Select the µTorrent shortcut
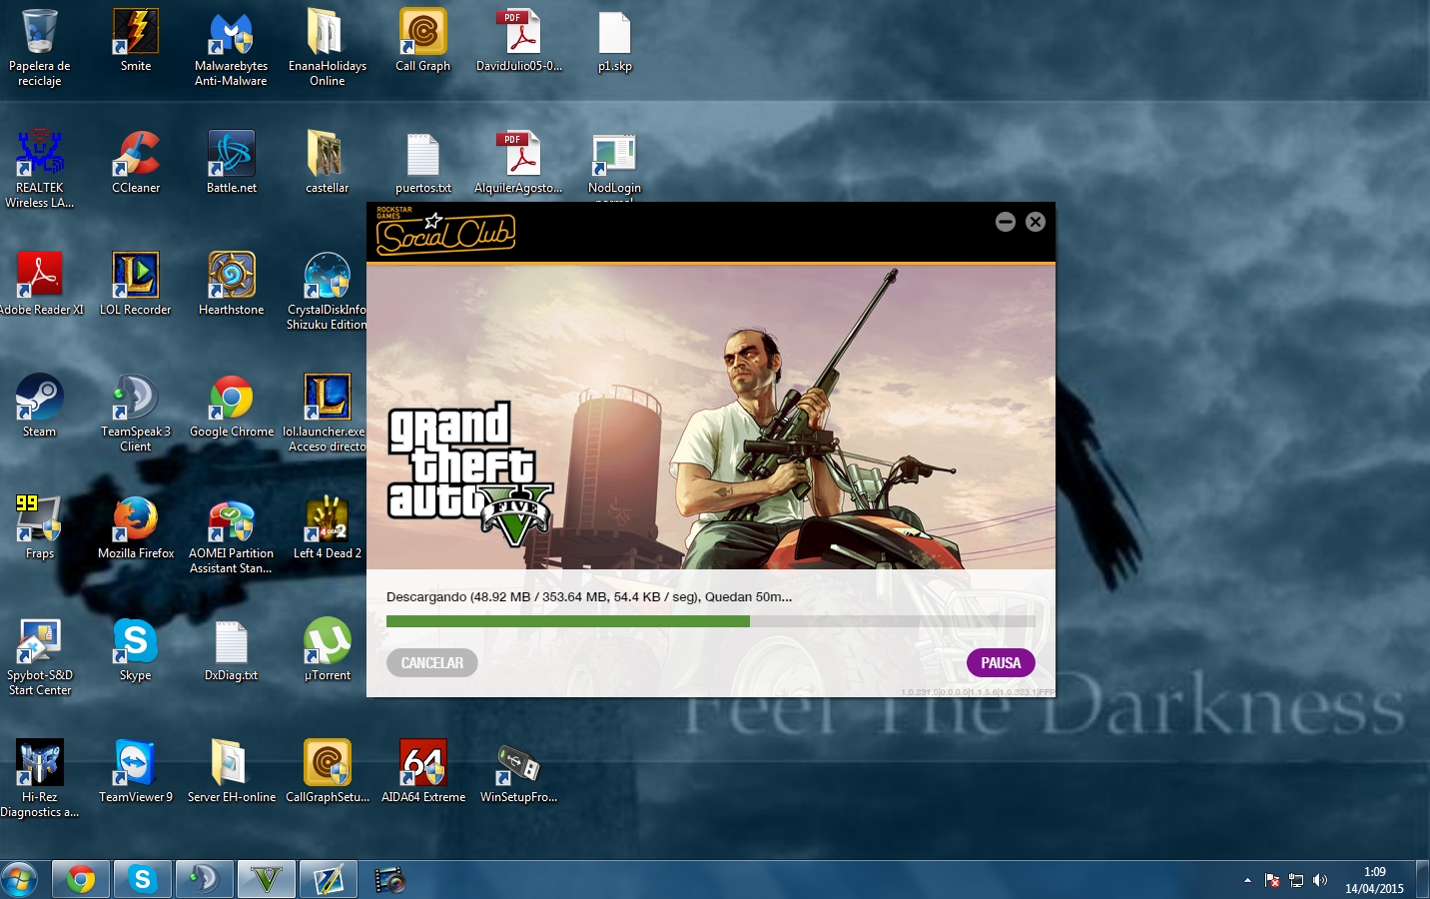Screen dimensions: 1430x899 click(x=327, y=650)
